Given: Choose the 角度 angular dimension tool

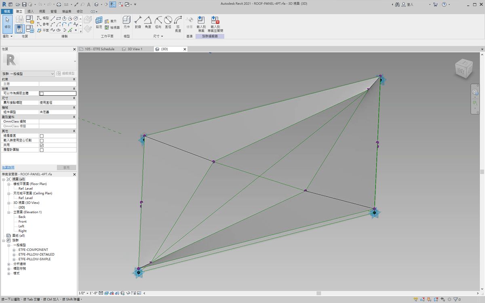Looking at the screenshot, I should 148,23.
